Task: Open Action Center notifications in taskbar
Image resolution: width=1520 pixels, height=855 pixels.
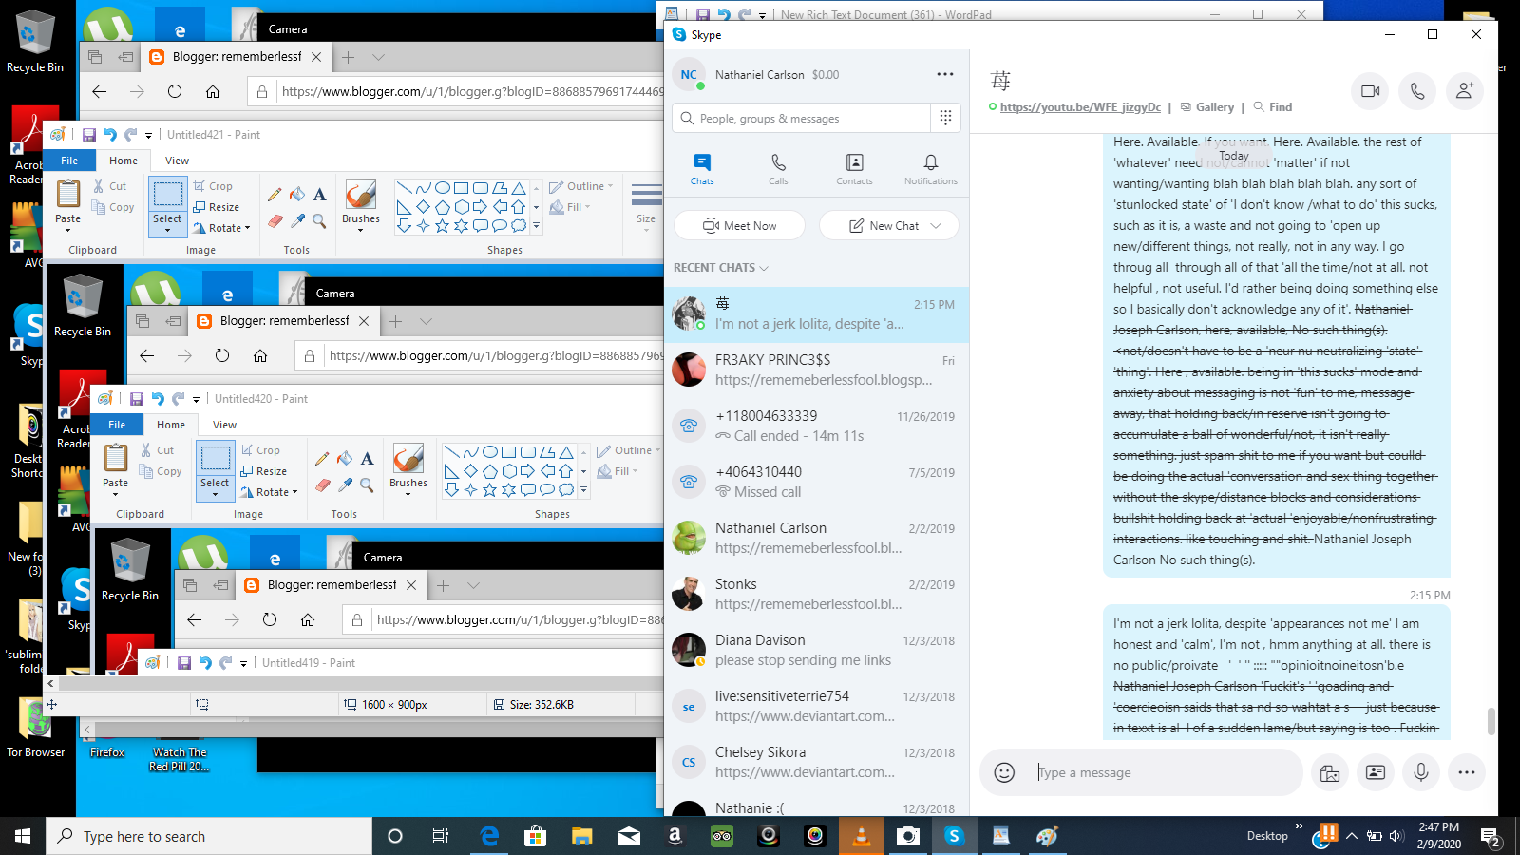Action: [x=1491, y=837]
